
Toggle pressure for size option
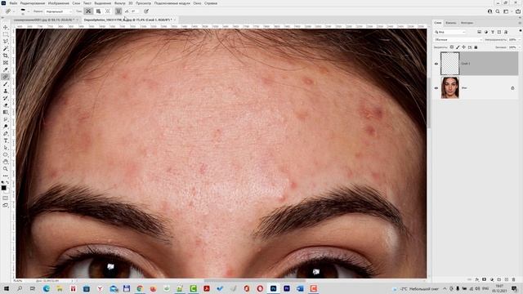(146, 11)
